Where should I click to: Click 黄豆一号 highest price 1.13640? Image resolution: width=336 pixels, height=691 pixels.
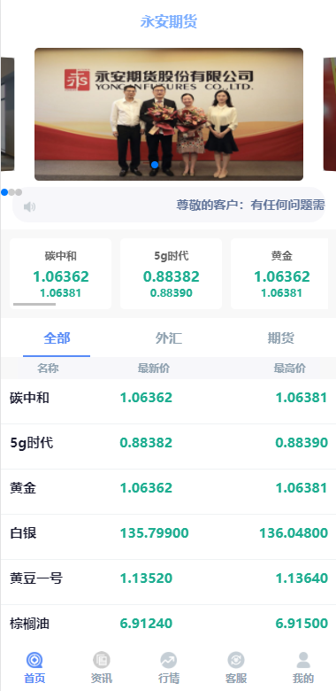click(x=302, y=578)
